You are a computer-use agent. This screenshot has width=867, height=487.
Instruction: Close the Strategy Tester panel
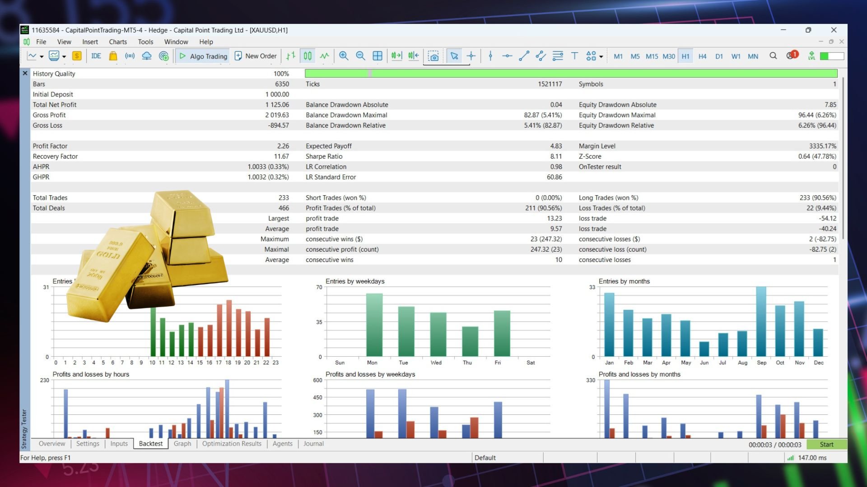pos(25,73)
